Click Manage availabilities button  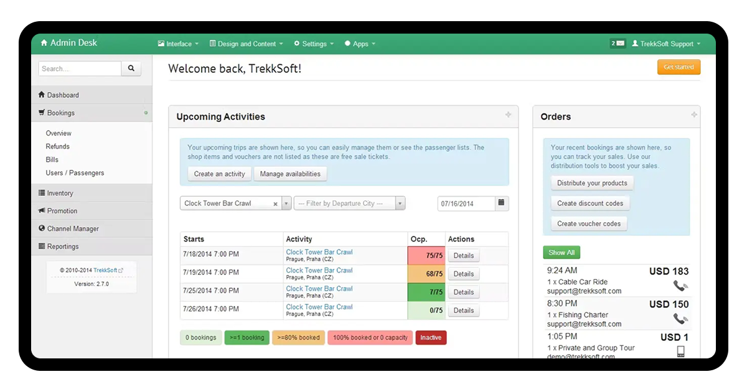[290, 174]
